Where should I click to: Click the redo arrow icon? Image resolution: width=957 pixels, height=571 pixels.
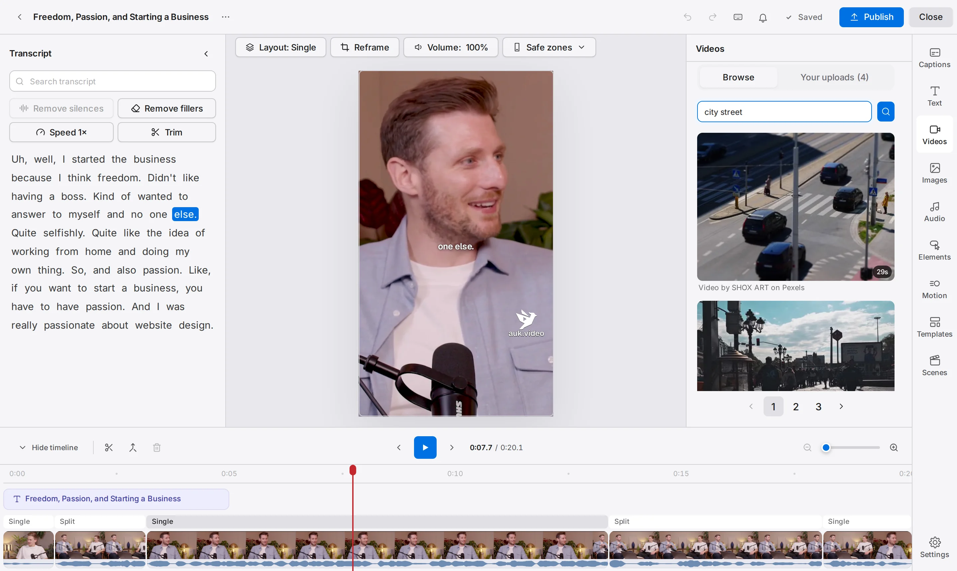pyautogui.click(x=712, y=17)
